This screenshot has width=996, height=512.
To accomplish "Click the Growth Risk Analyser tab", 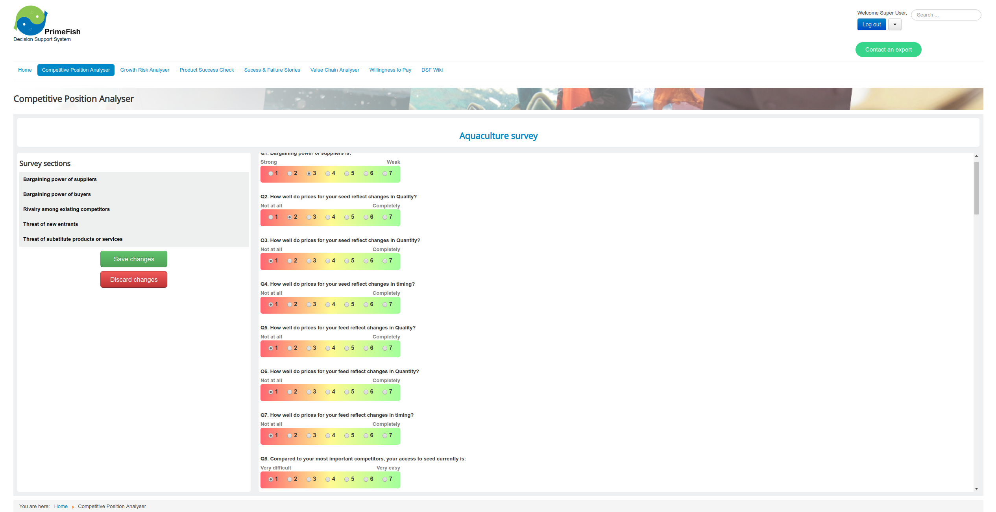I will coord(144,69).
